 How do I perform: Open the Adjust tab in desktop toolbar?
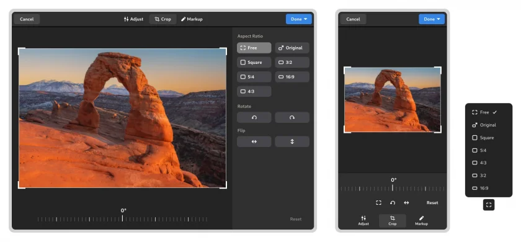coord(133,19)
